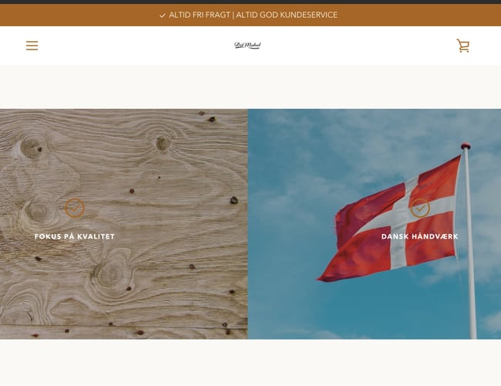Click the circled checkmark above Fokus på kvalitet
Viewport: 501px width, 386px height.
coord(75,208)
